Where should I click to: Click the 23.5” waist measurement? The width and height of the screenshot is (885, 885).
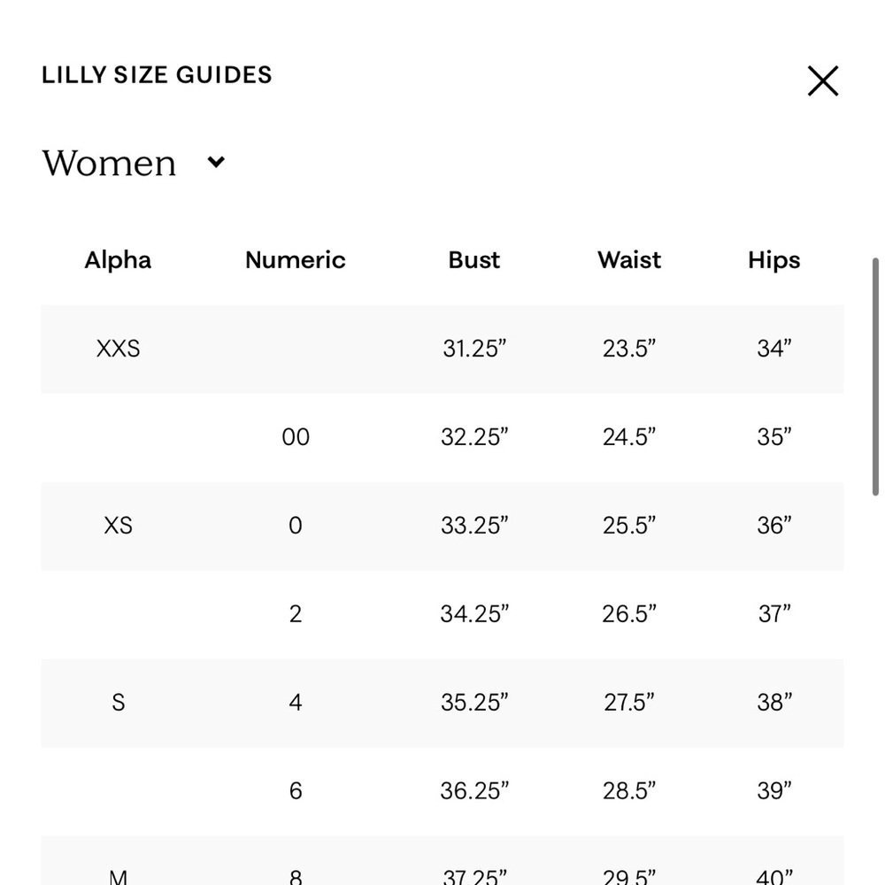coord(629,349)
